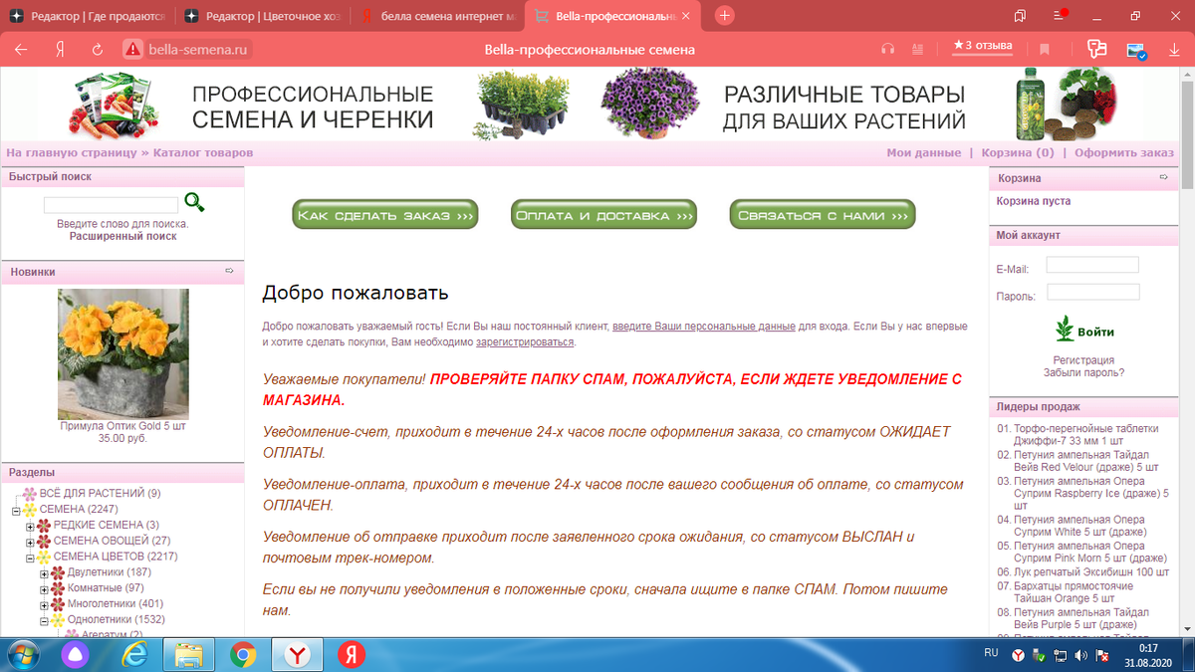Expand the Многолетники (401) node

[x=44, y=604]
